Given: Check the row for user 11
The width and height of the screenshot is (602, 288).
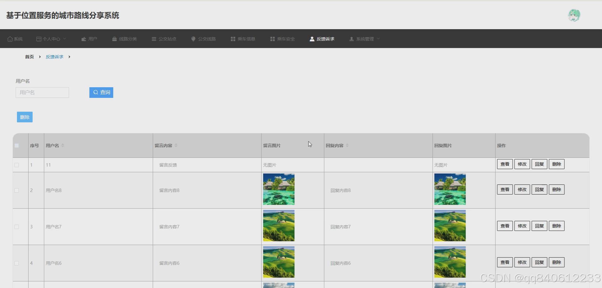Looking at the screenshot, I should click(17, 165).
